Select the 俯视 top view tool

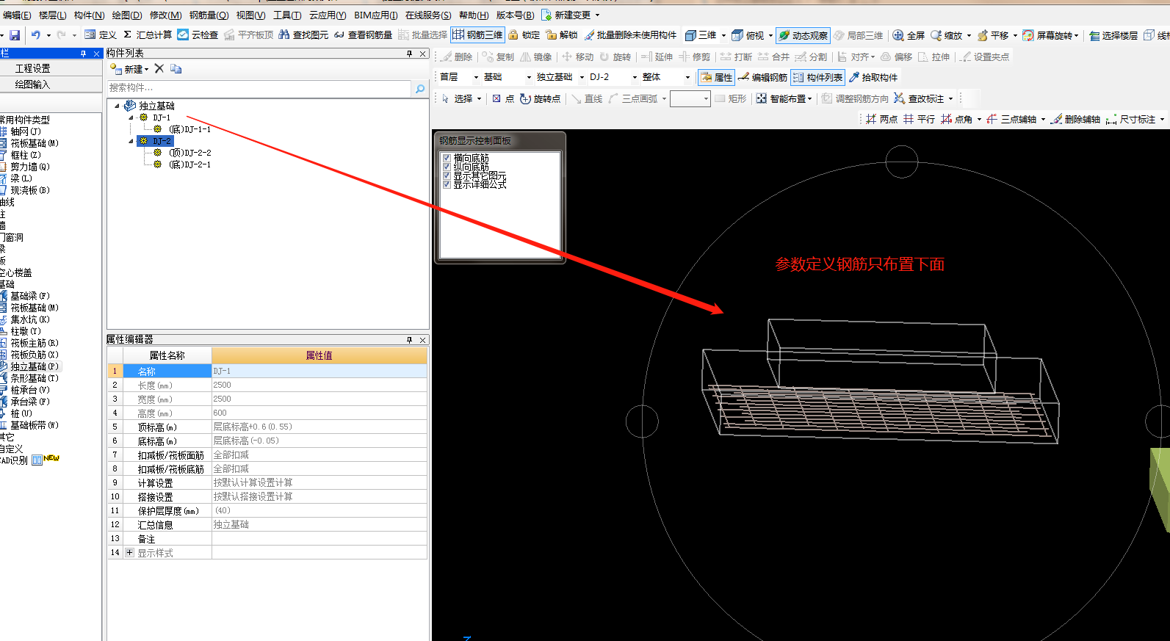pos(748,35)
